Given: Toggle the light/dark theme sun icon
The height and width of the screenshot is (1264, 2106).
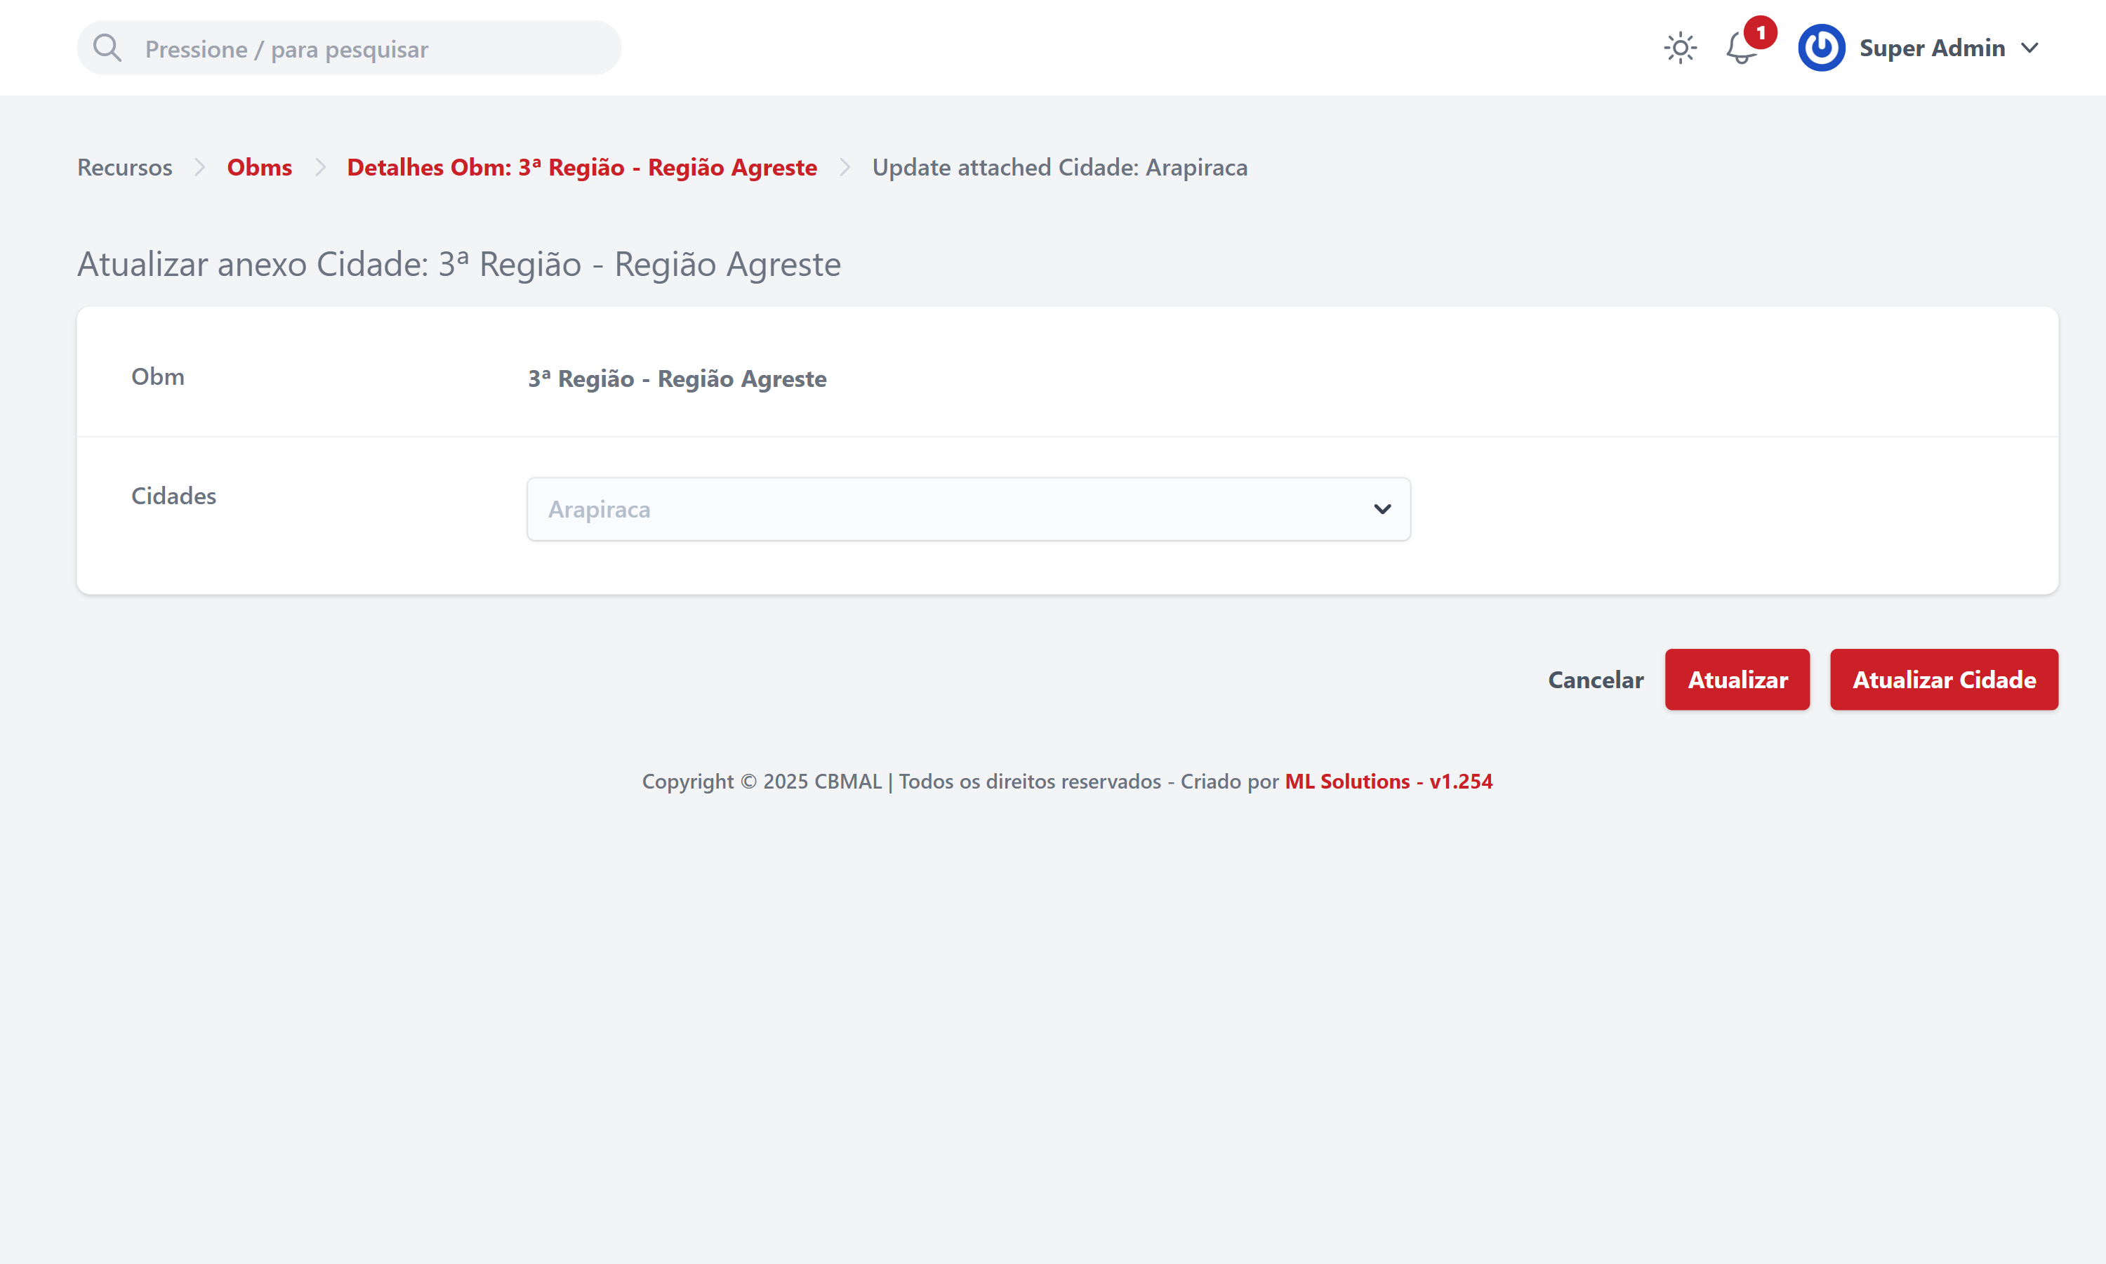Looking at the screenshot, I should [1681, 48].
